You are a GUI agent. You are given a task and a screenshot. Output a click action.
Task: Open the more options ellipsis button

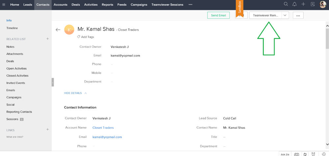coord(298,16)
